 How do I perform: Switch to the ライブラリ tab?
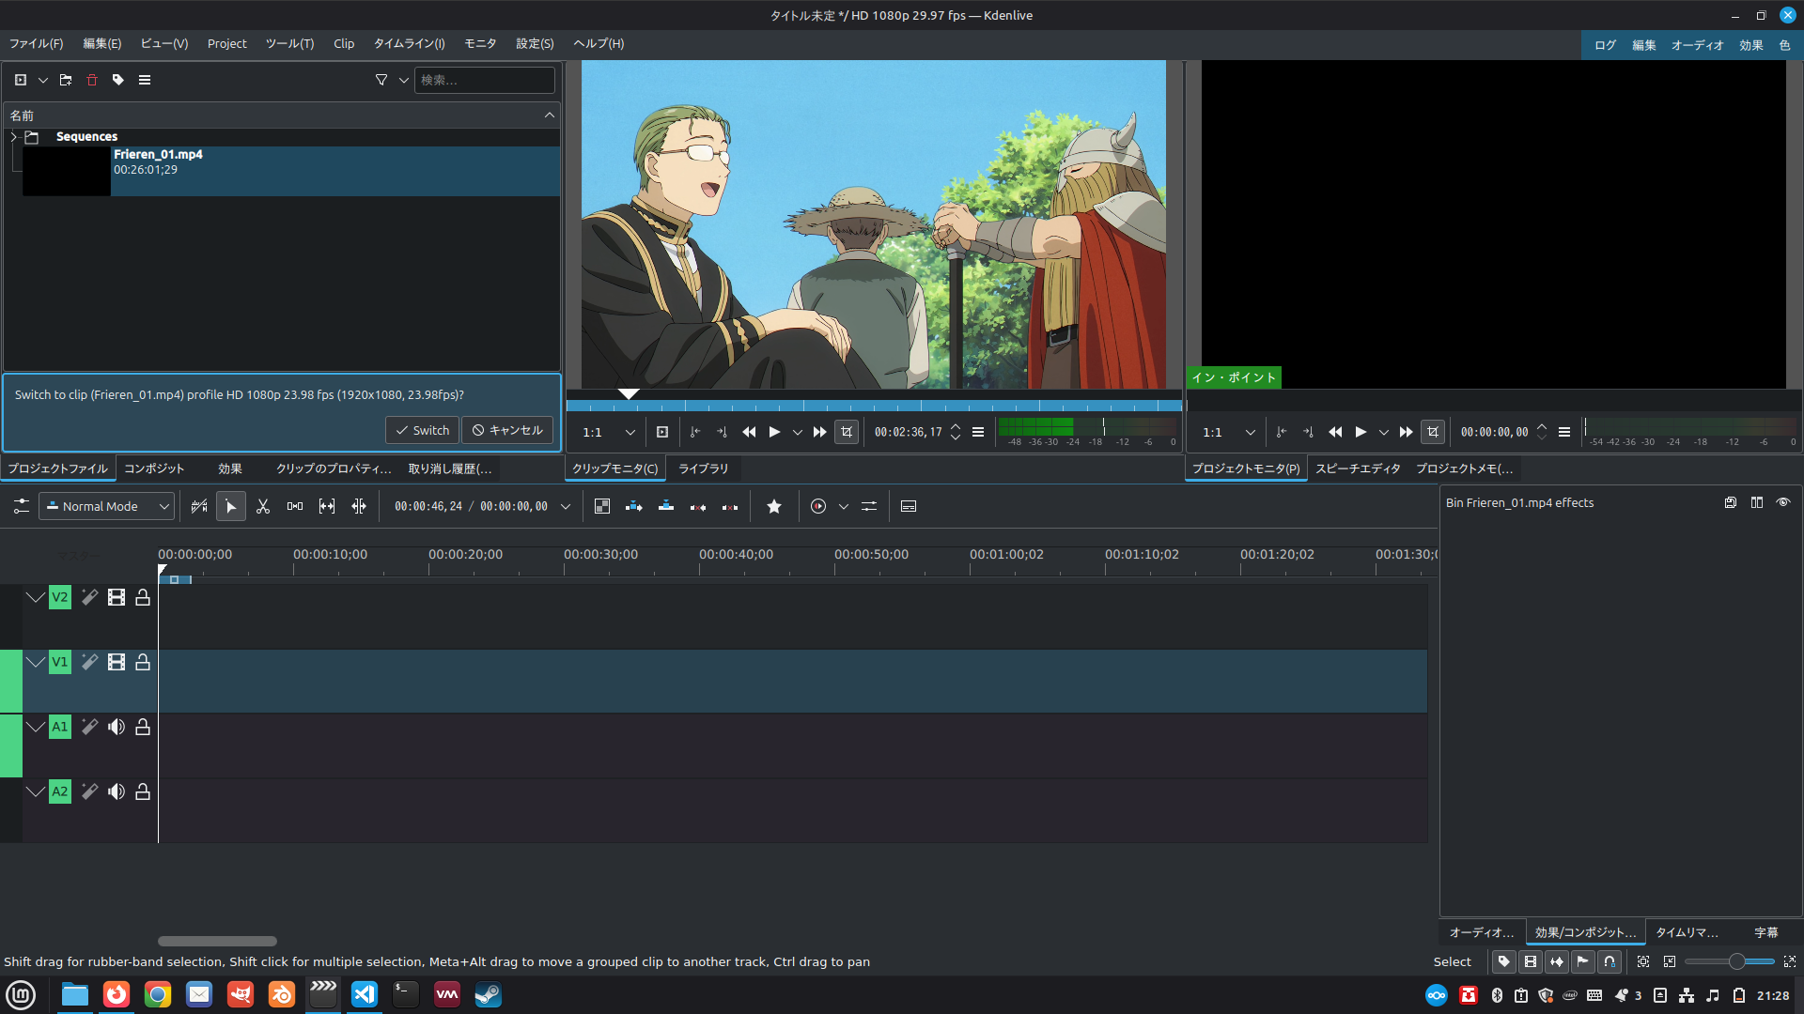pos(703,469)
